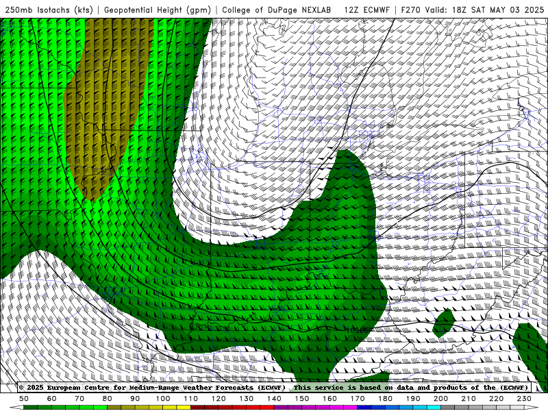Click the 'College of DuPage NEXLAB' text
The height and width of the screenshot is (411, 548).
(x=277, y=10)
